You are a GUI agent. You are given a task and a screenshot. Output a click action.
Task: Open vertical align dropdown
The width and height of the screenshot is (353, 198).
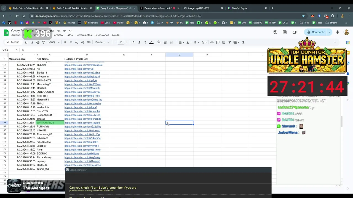(189, 42)
